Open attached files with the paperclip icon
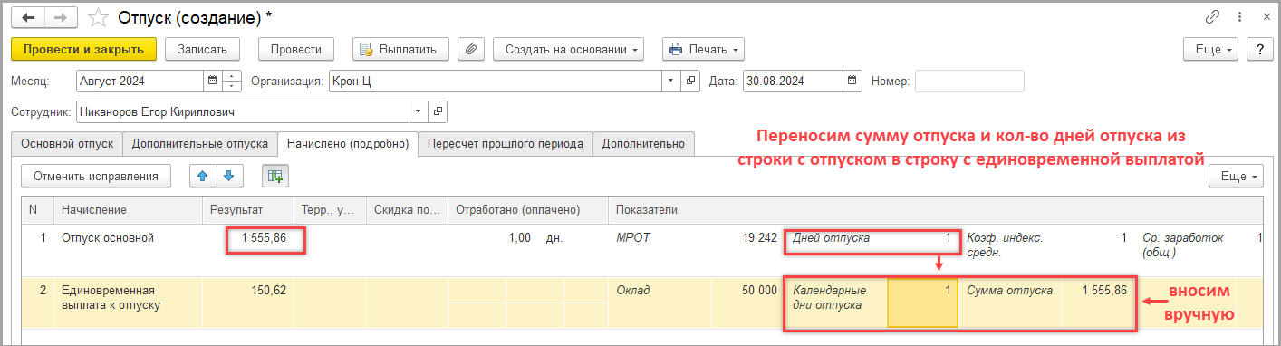The width and height of the screenshot is (1281, 346). (x=470, y=49)
